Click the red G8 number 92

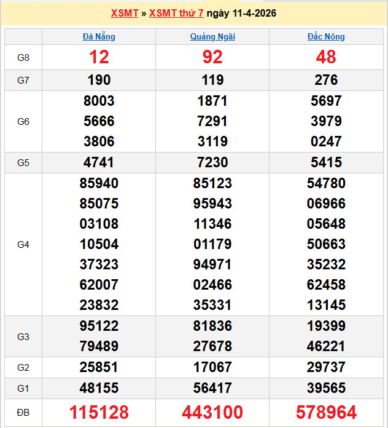coord(212,57)
